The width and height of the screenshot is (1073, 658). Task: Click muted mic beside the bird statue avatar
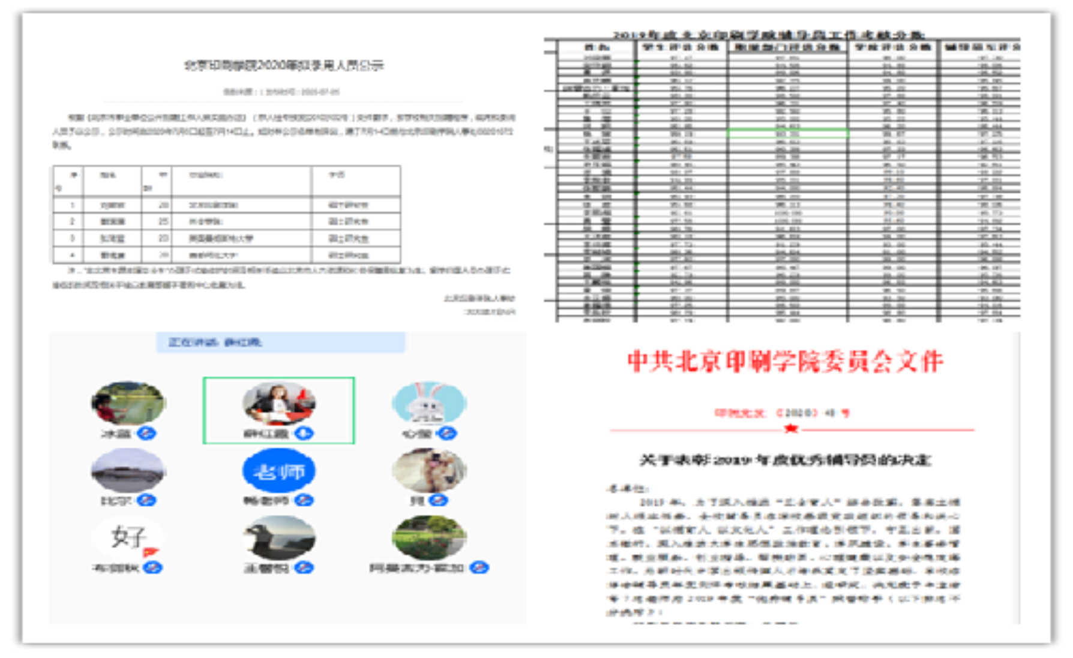click(304, 567)
